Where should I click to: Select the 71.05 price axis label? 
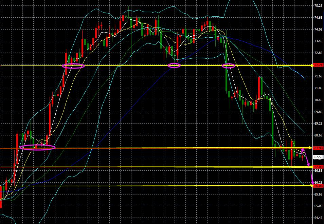(318, 88)
